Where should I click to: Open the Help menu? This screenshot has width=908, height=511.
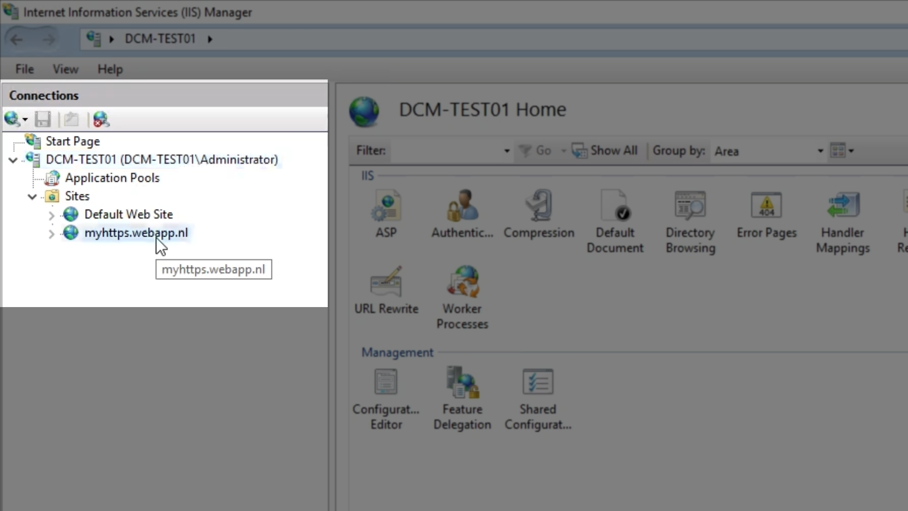[110, 70]
